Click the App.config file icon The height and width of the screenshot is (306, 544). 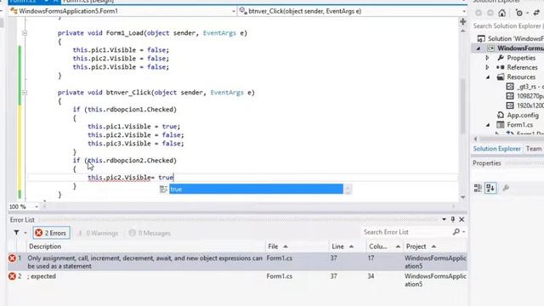(x=501, y=116)
